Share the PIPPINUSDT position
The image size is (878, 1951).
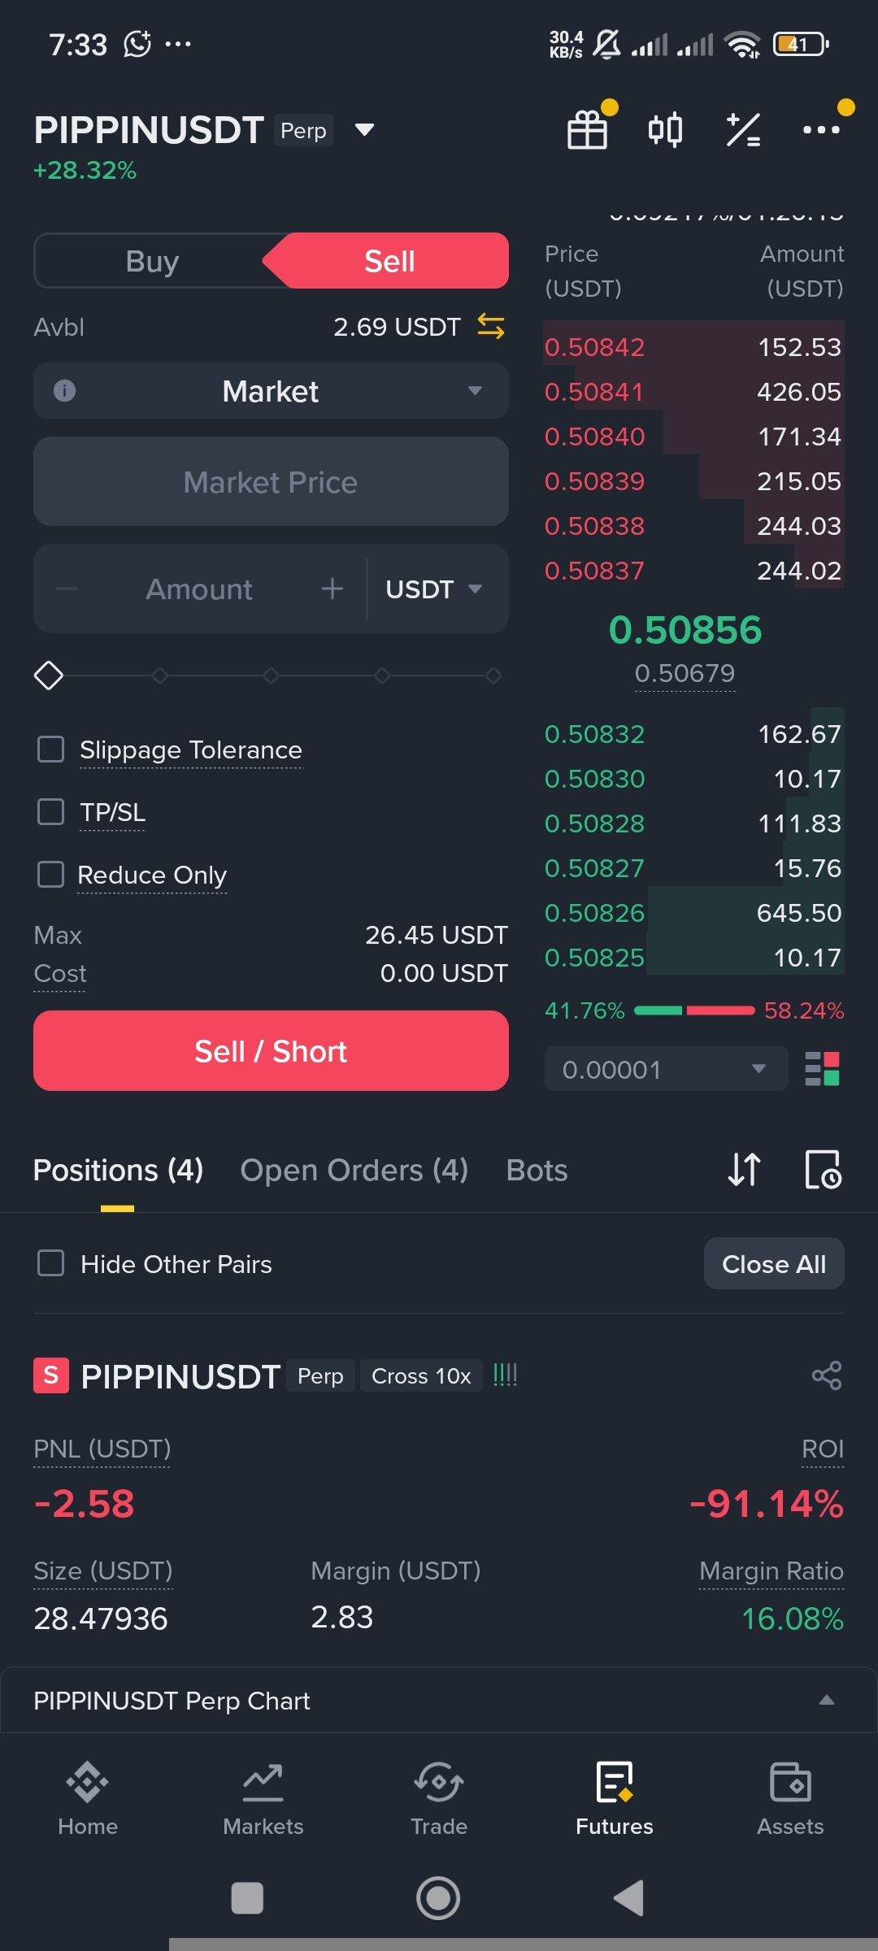pyautogui.click(x=826, y=1375)
